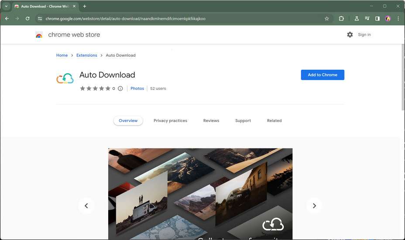Expand the tab search dropdown

click(6, 7)
